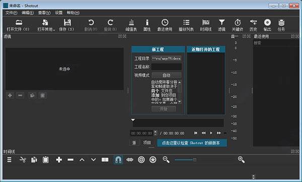Close the recent (最近使用) panel

297,36
